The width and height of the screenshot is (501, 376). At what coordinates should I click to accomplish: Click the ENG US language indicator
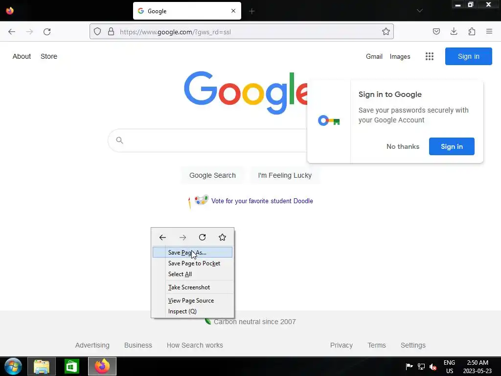click(x=449, y=367)
